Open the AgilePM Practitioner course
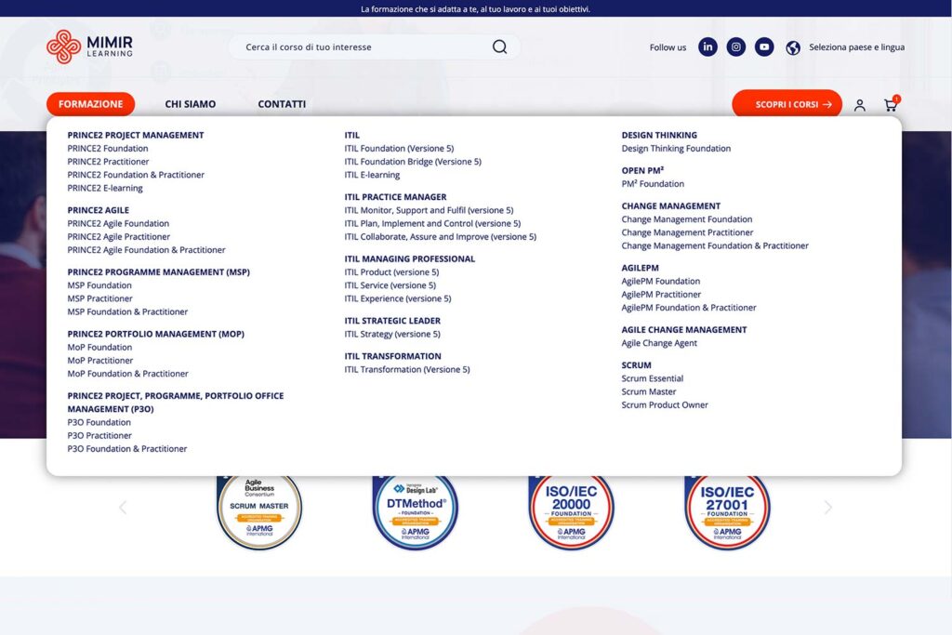This screenshot has width=952, height=635. [x=661, y=295]
